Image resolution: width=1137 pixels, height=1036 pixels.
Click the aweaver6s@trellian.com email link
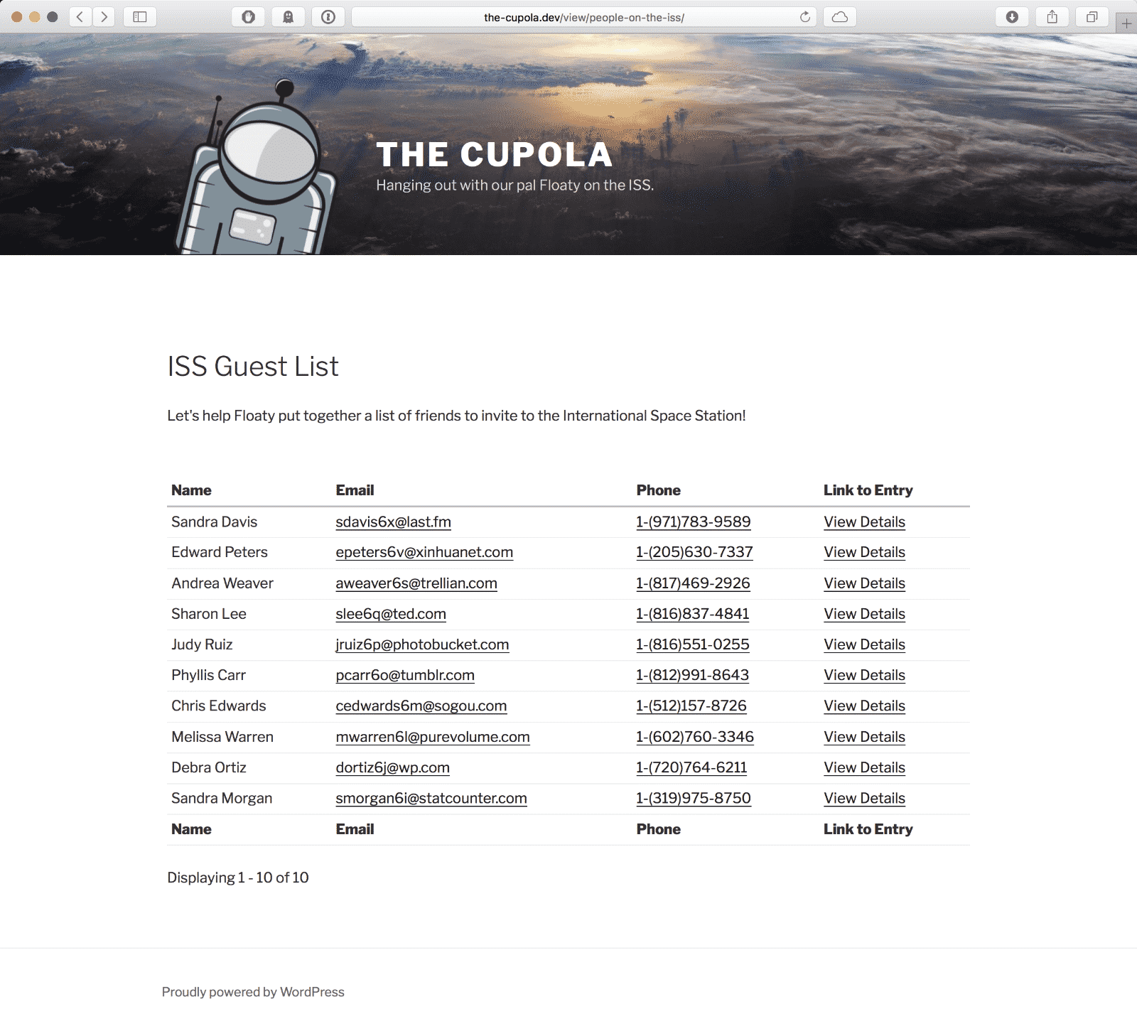(416, 583)
